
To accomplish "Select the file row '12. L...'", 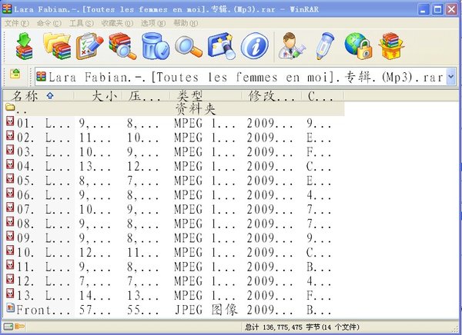I will click(x=174, y=282).
